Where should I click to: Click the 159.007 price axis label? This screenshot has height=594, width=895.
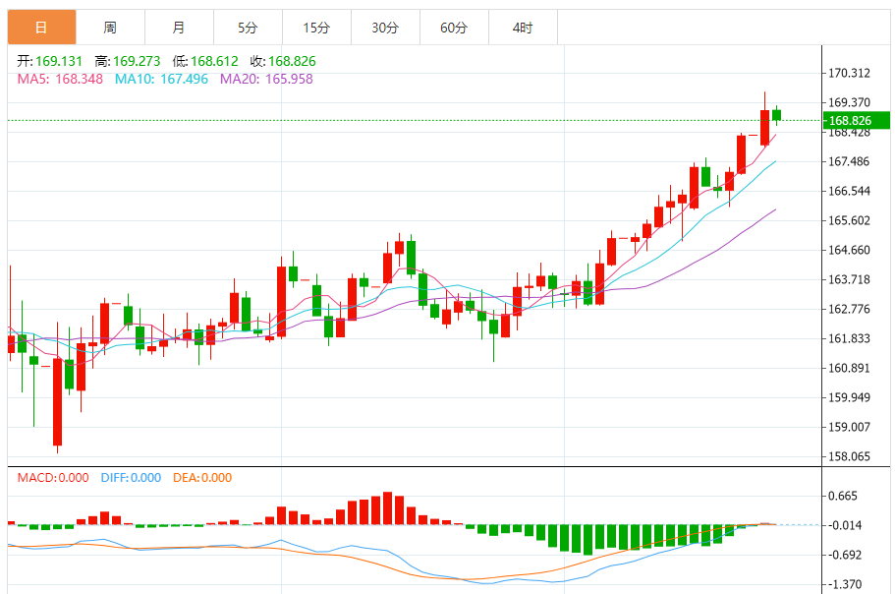[850, 427]
